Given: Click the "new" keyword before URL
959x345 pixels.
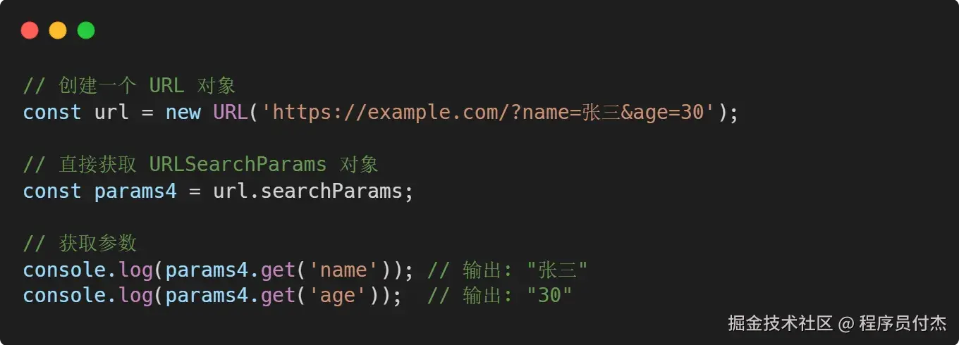Looking at the screenshot, I should tap(183, 112).
